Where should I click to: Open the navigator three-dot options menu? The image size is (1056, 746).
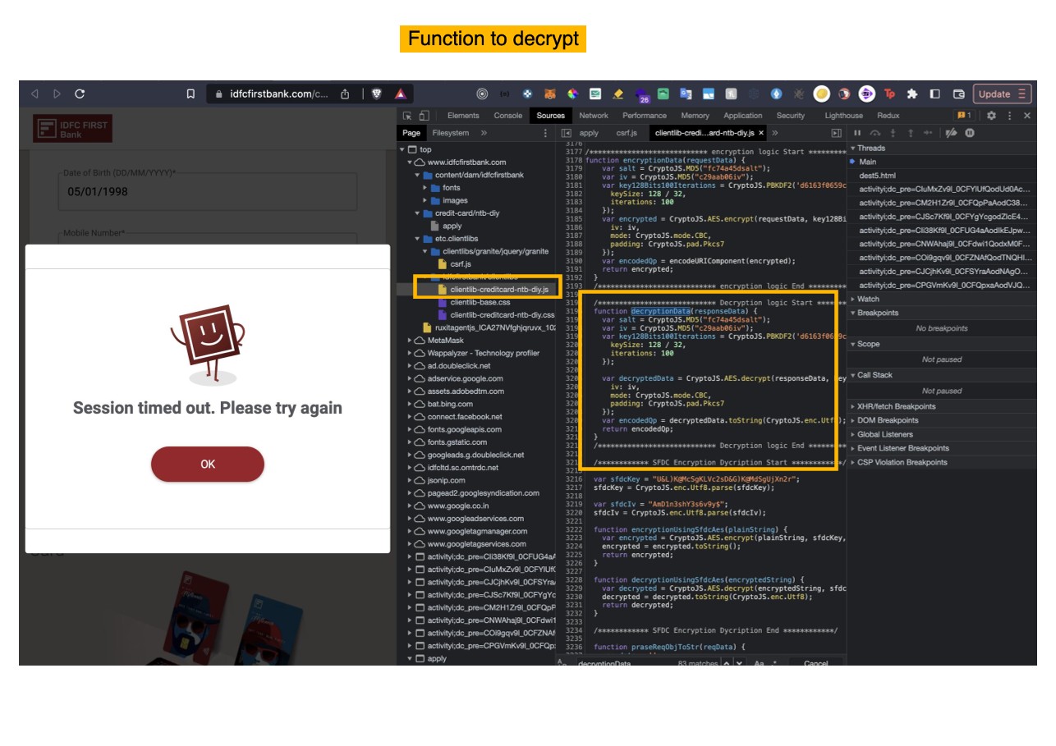click(545, 133)
